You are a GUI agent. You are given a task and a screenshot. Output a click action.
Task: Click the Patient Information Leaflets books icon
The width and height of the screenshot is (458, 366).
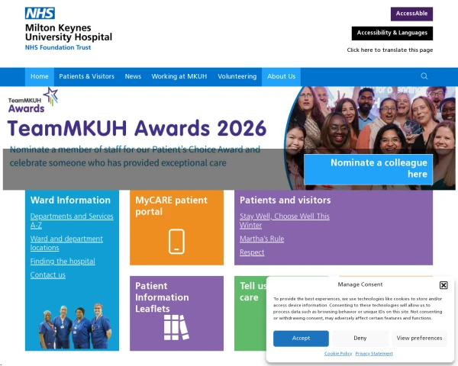coord(176,327)
